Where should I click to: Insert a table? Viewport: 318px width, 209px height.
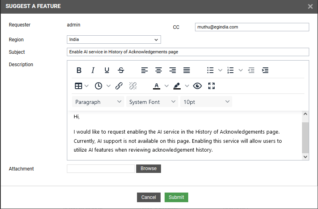(x=78, y=86)
